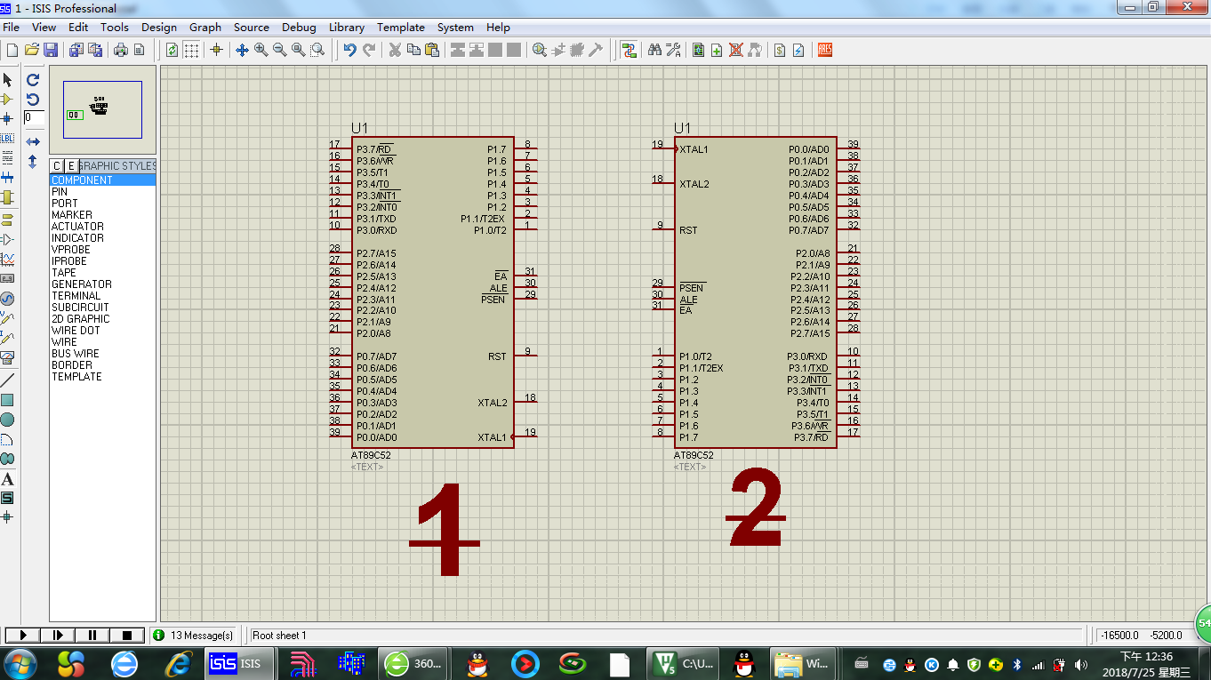Screen dimensions: 1211x680
Task: Print the schematic
Action: pos(121,50)
